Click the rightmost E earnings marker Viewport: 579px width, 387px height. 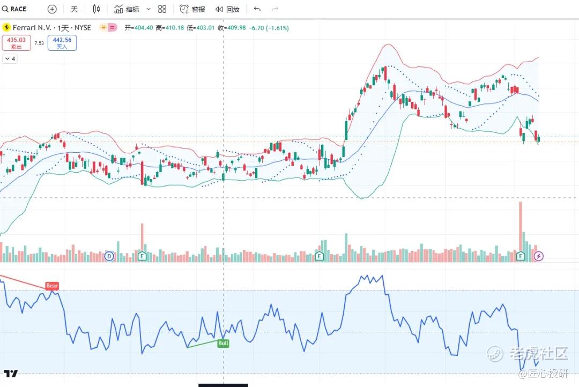[521, 256]
